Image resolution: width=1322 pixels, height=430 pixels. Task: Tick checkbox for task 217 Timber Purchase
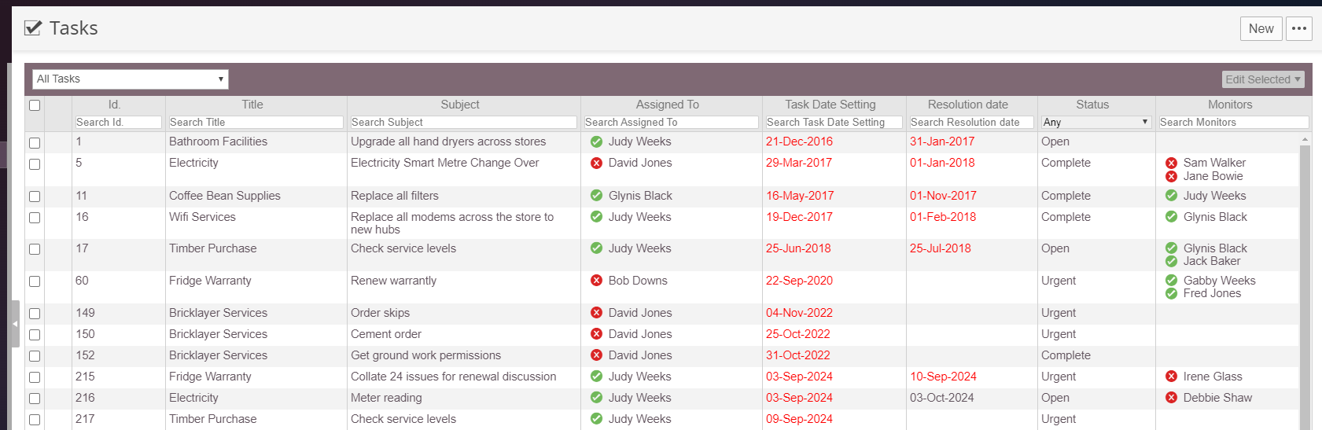tap(35, 420)
